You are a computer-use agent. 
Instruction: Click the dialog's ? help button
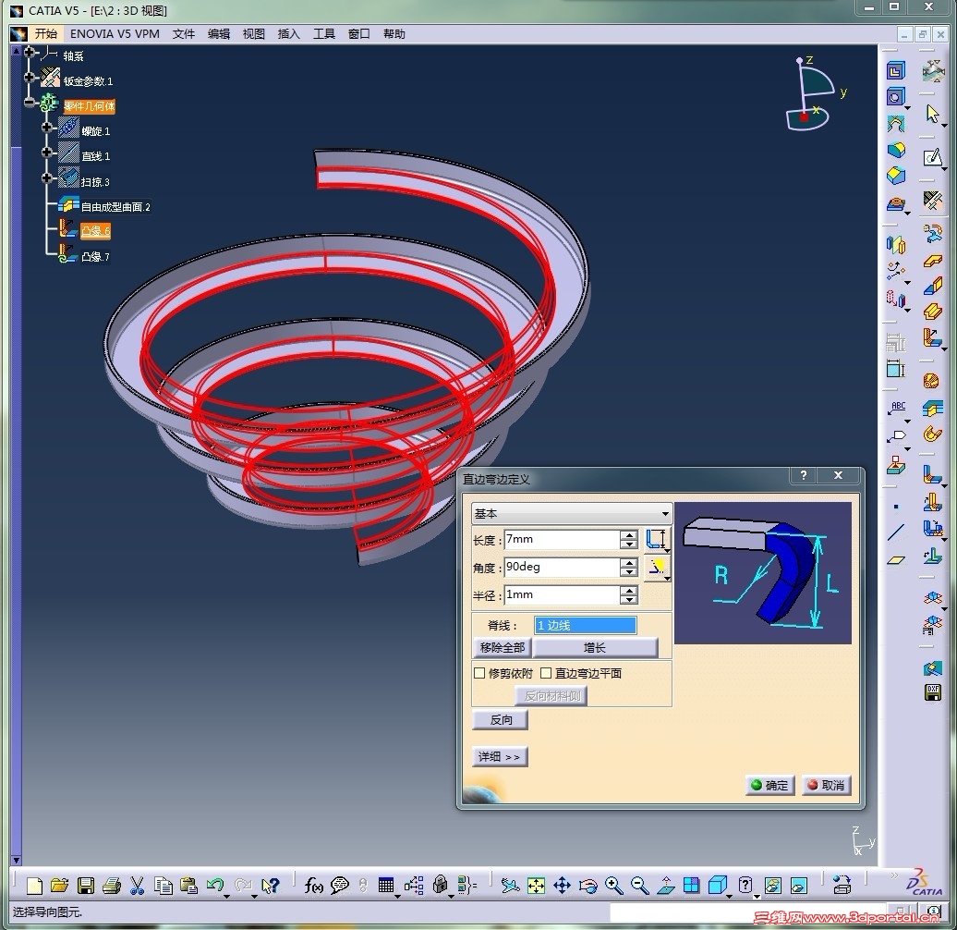click(804, 475)
